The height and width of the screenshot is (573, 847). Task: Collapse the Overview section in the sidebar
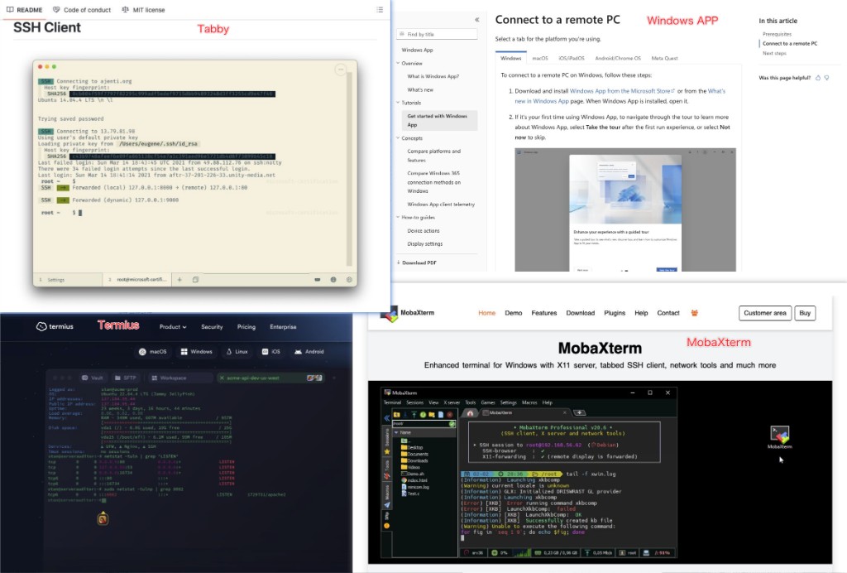click(x=398, y=63)
